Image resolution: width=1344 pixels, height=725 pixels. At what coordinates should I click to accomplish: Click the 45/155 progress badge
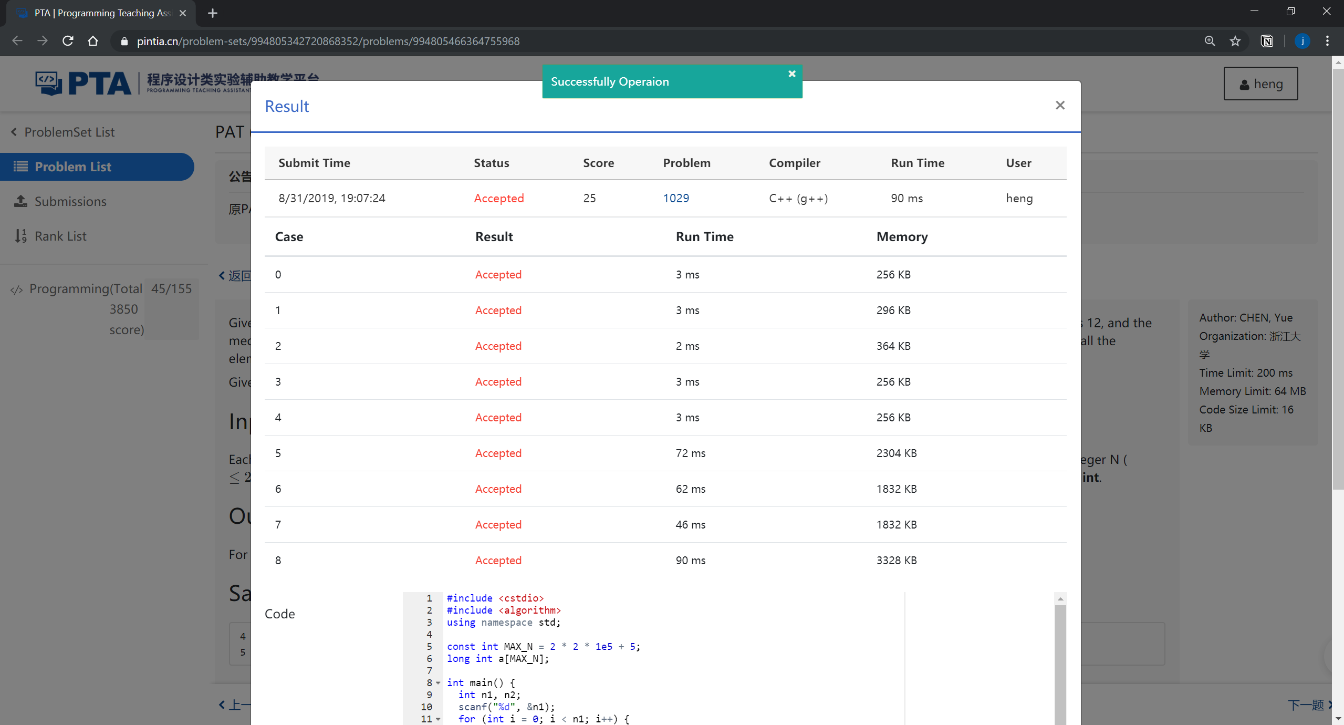click(x=172, y=309)
